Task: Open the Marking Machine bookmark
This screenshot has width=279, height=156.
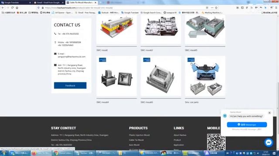Action: click(212, 13)
